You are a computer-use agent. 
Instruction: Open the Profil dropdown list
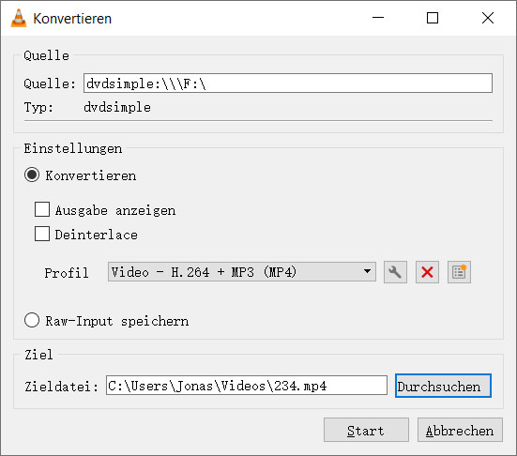tap(242, 272)
